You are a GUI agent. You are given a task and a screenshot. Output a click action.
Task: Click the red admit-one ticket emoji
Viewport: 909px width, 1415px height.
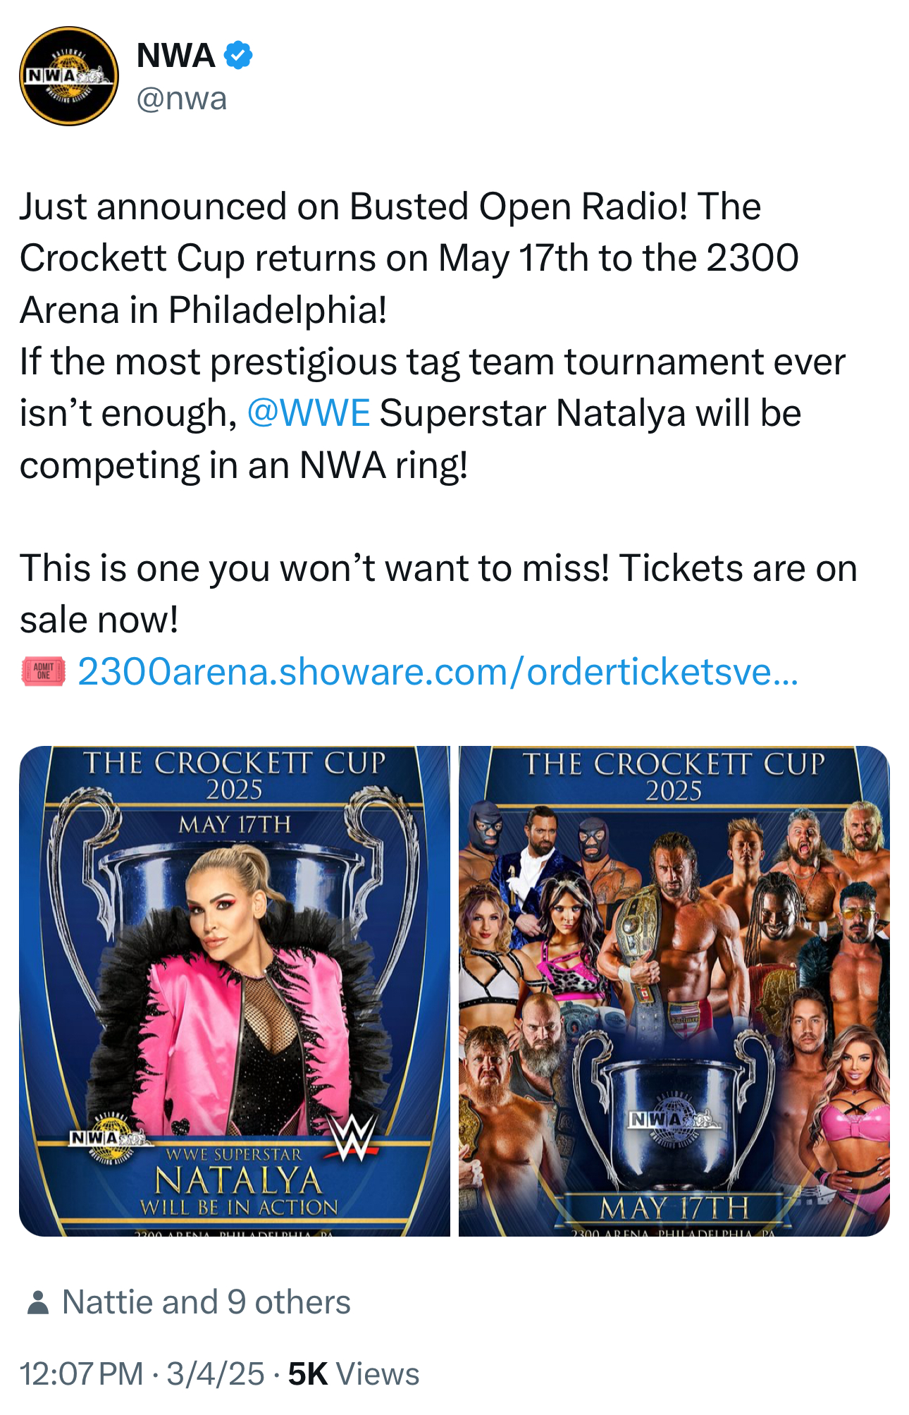(44, 671)
